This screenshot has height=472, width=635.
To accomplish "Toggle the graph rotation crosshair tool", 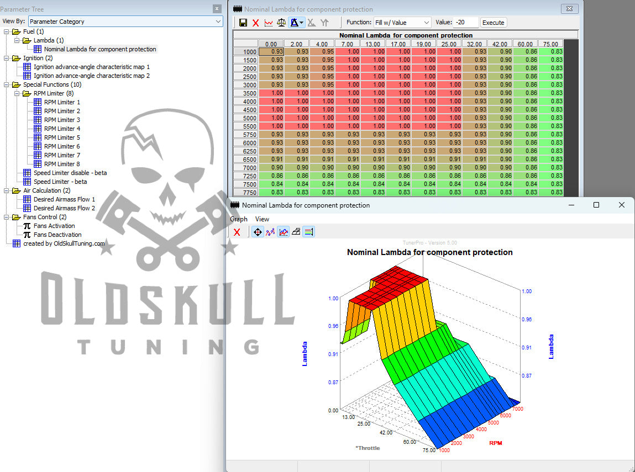I will (258, 232).
